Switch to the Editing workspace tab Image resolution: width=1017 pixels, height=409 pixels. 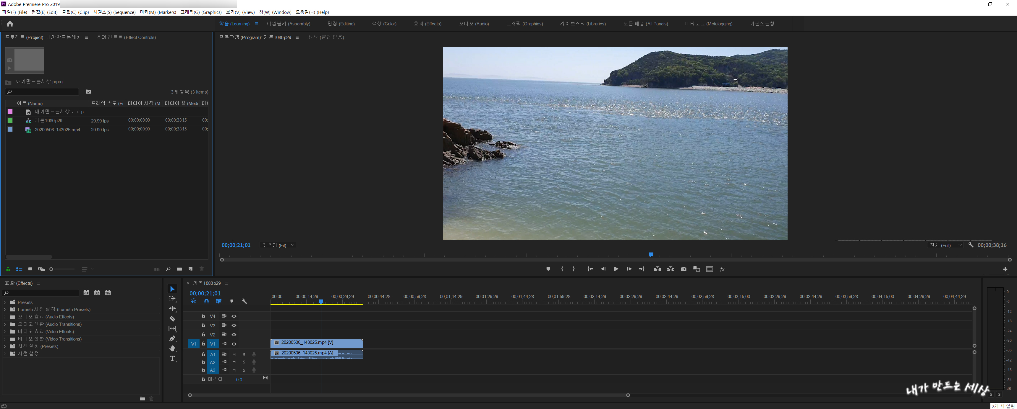341,24
